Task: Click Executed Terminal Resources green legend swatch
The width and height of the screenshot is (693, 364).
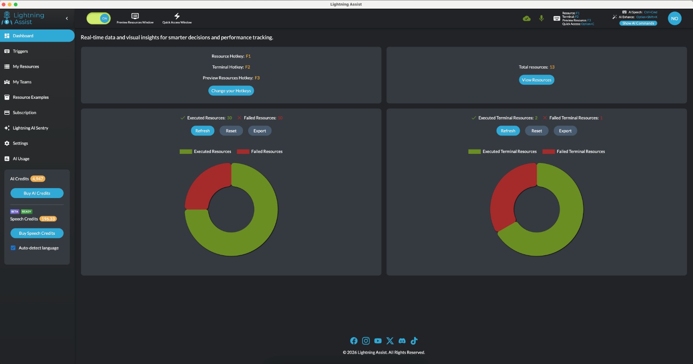Action: (474, 152)
